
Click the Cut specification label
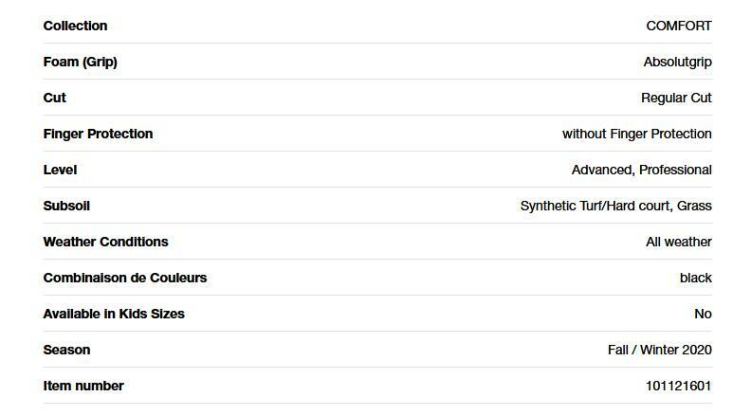(54, 98)
